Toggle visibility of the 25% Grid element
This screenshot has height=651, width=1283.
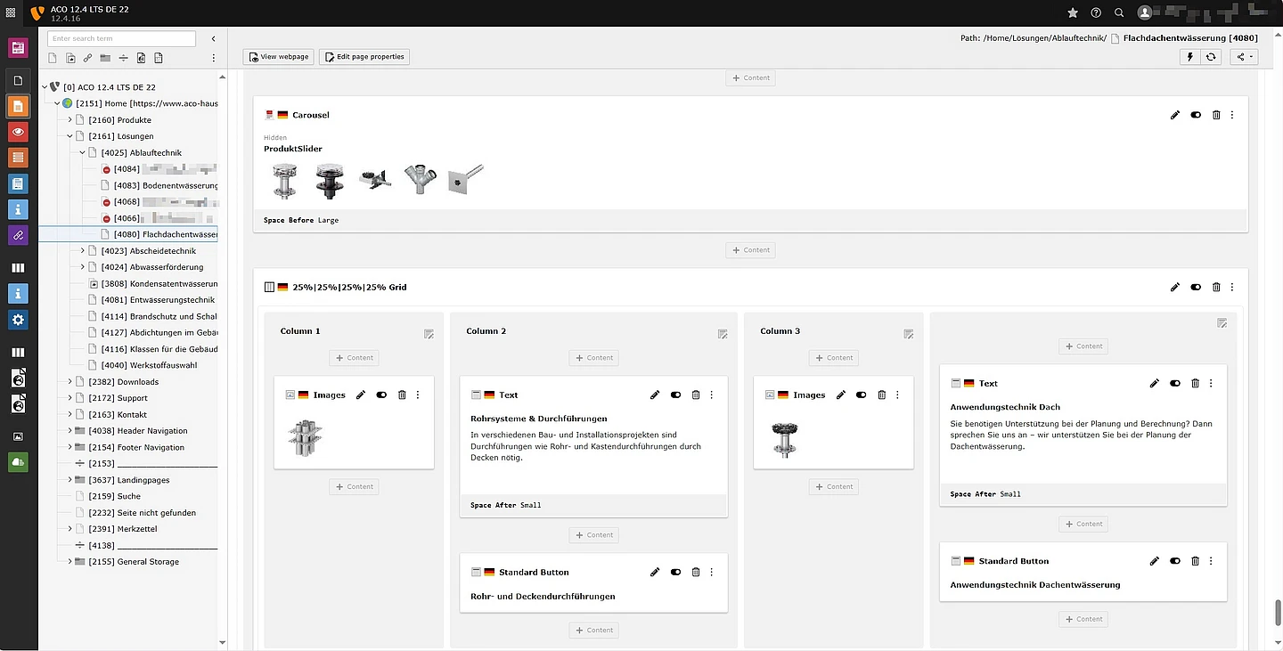pyautogui.click(x=1196, y=288)
